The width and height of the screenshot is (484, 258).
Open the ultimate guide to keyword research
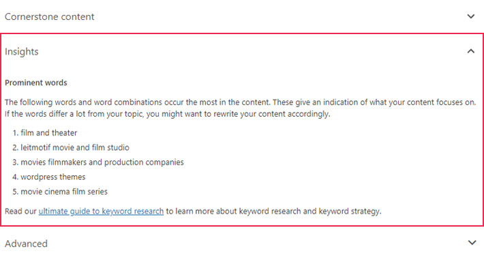point(101,212)
